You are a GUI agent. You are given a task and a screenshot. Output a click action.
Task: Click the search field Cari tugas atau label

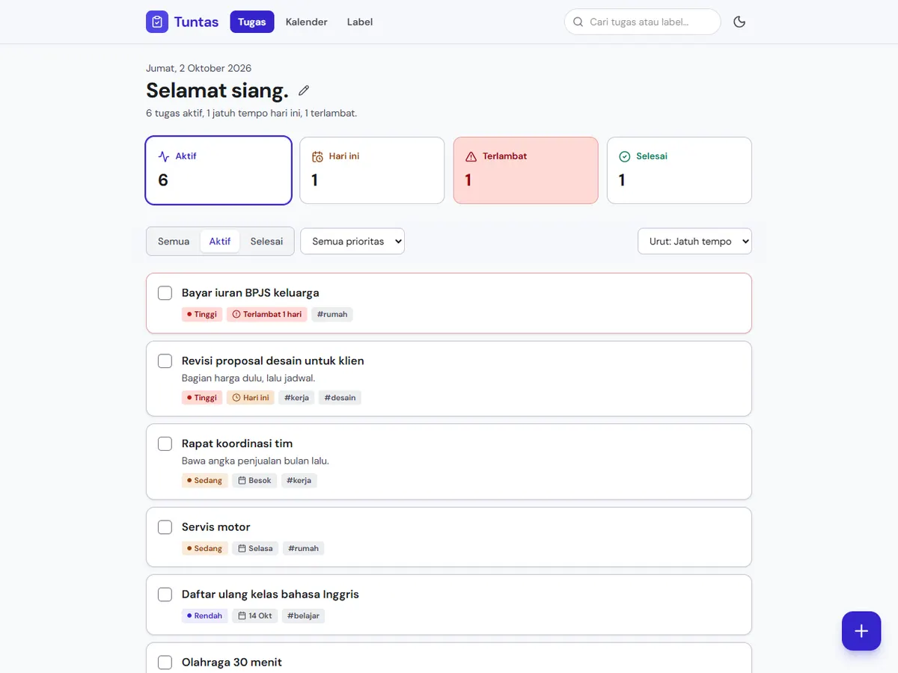643,22
